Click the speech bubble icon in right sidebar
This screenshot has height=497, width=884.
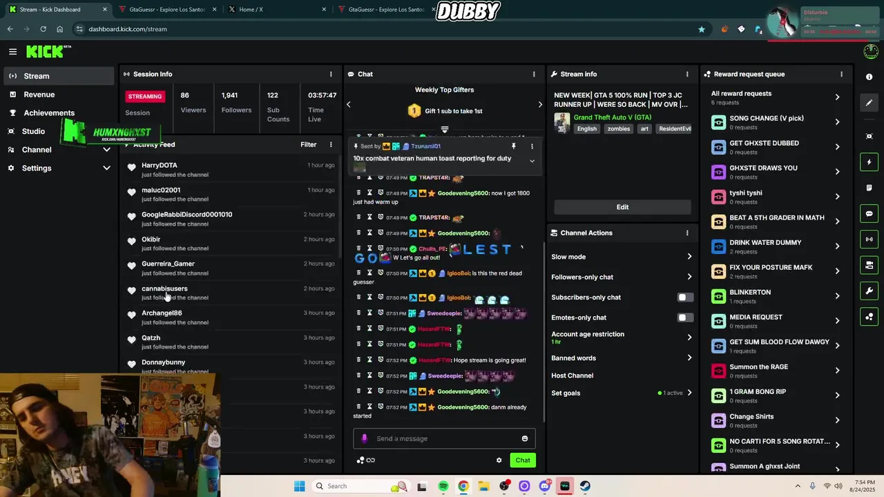pyautogui.click(x=869, y=214)
